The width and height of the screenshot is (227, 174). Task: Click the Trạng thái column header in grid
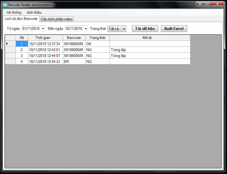(97, 38)
